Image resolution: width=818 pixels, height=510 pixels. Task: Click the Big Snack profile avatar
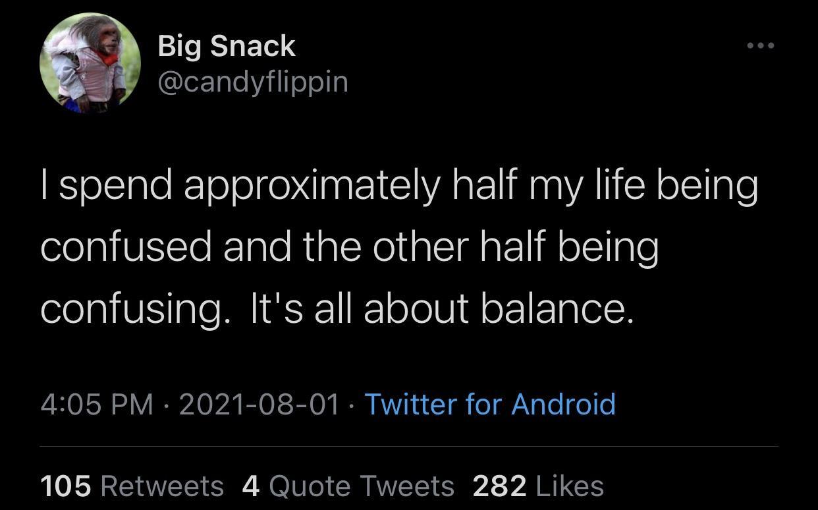coord(90,64)
